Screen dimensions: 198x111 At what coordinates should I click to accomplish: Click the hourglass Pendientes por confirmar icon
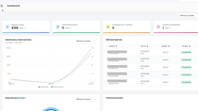pyautogui.click(x=108, y=27)
